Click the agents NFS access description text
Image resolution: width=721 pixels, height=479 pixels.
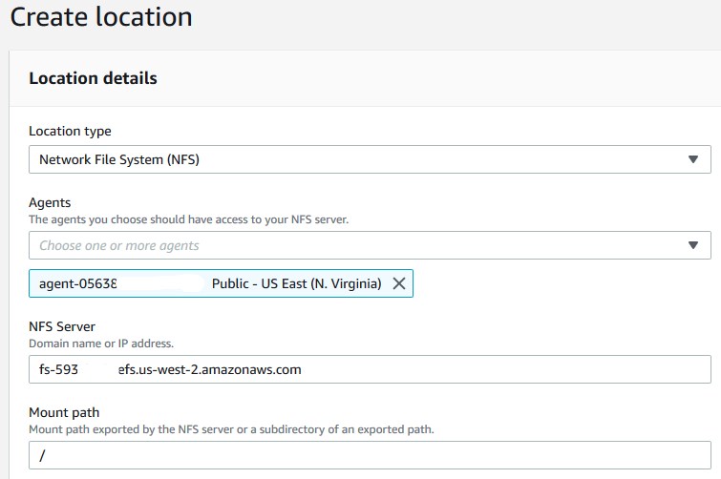click(189, 219)
